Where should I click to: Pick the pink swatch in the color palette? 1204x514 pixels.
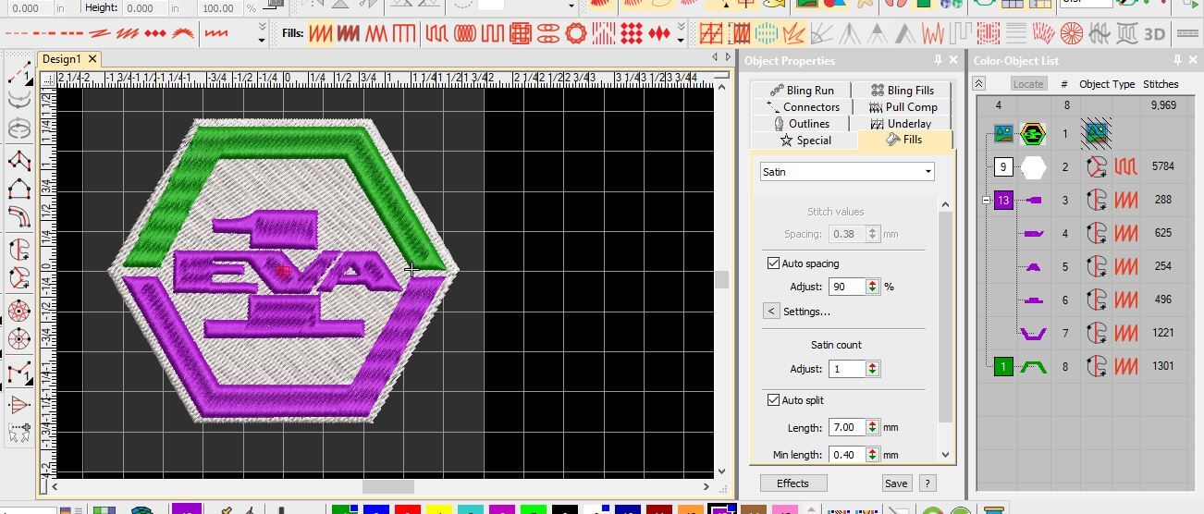click(784, 509)
